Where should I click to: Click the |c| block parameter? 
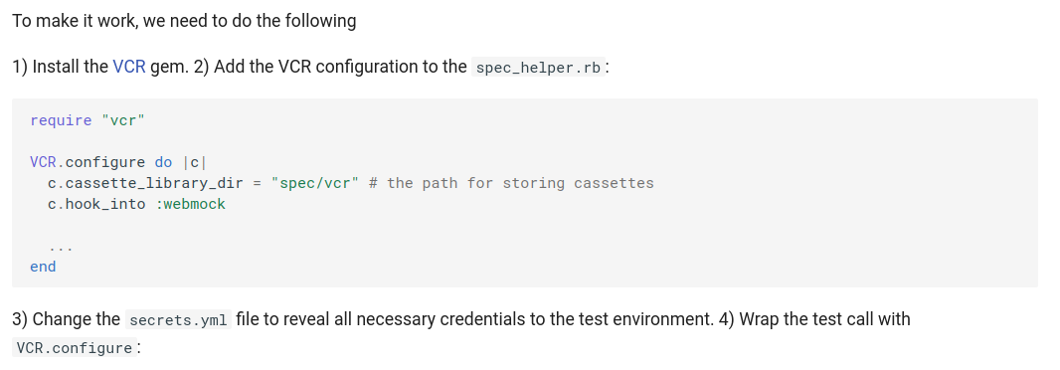(x=194, y=162)
